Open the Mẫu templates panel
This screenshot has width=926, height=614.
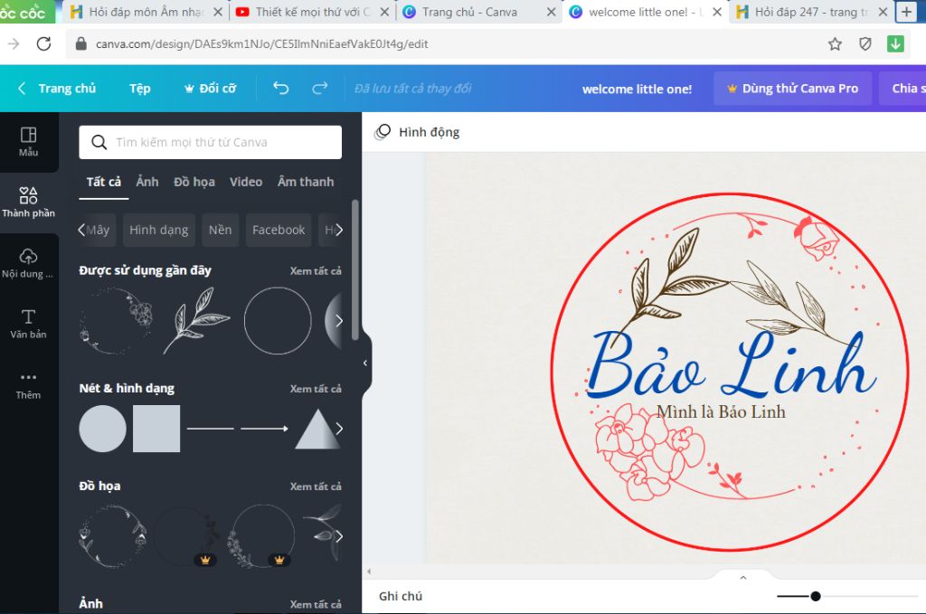(28, 142)
